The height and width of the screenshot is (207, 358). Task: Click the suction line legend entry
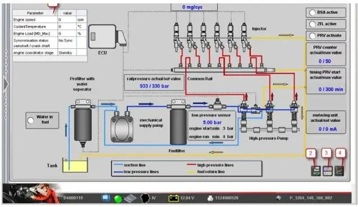pyautogui.click(x=130, y=165)
